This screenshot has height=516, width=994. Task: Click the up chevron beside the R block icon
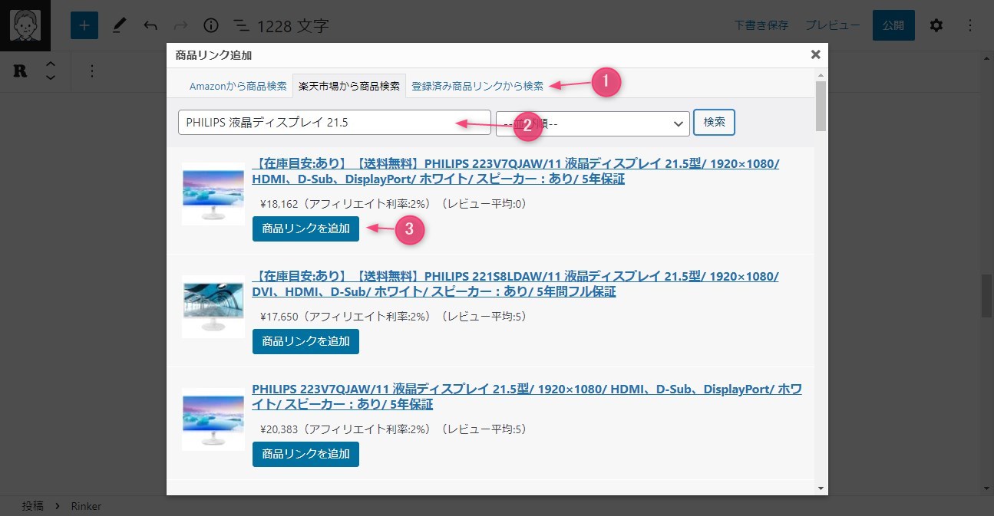[x=50, y=65]
